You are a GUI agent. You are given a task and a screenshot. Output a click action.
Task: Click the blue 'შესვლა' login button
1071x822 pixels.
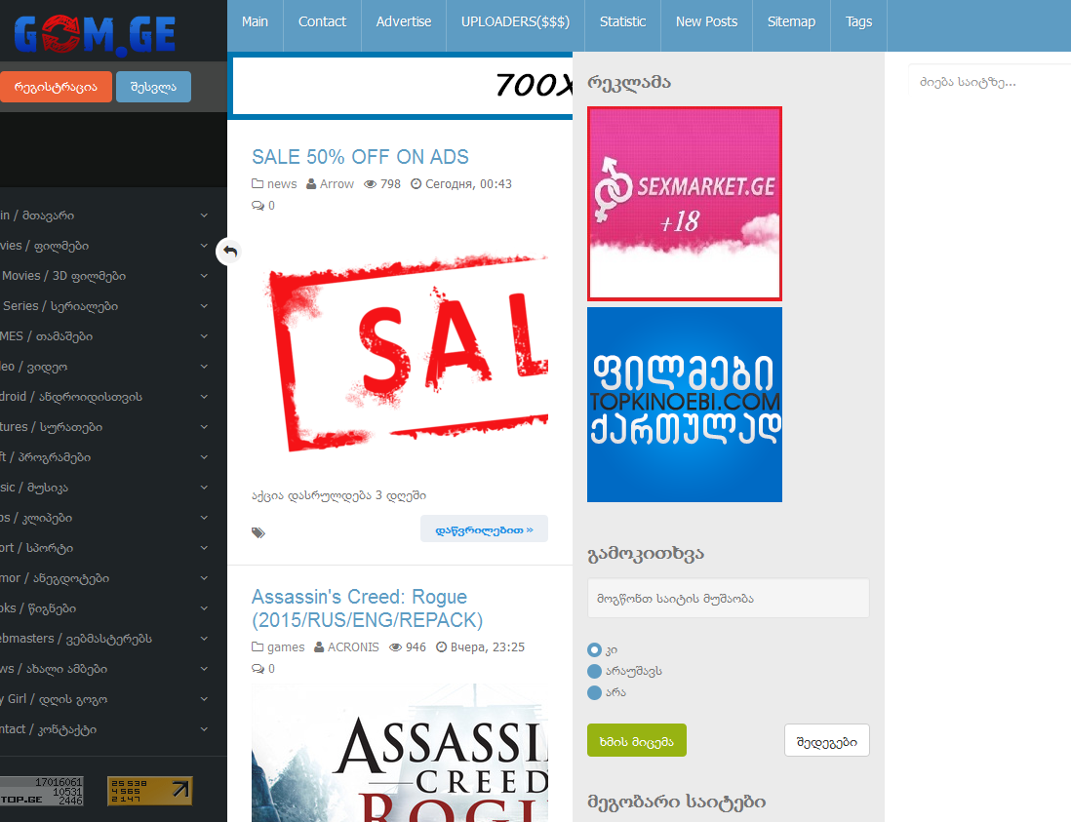[154, 87]
